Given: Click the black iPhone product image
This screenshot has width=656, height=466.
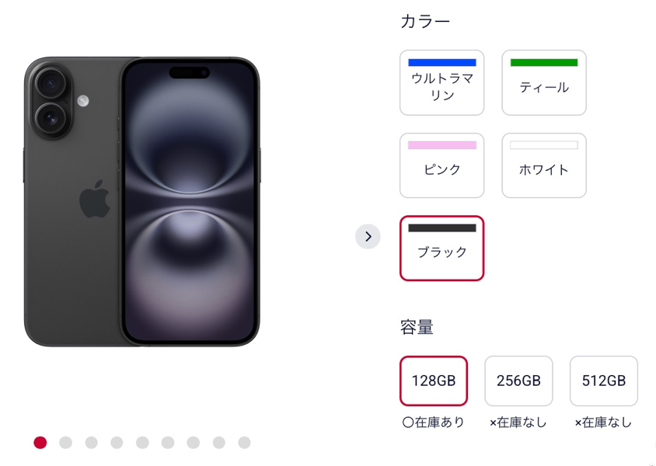Looking at the screenshot, I should [x=141, y=202].
